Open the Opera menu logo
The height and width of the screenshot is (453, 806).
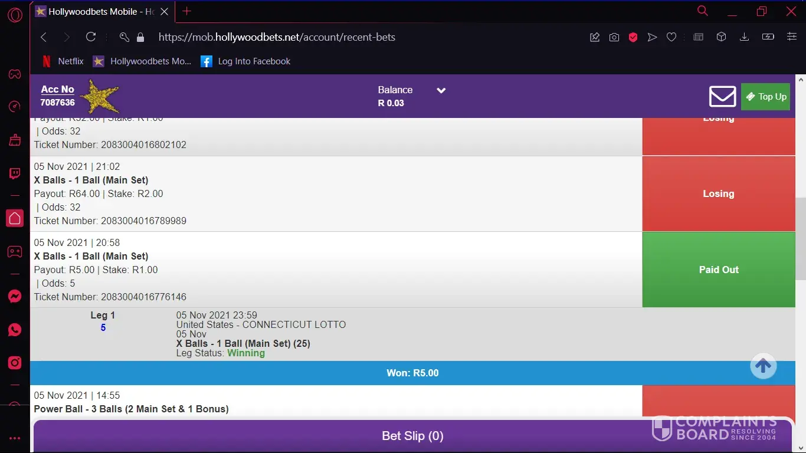point(15,15)
